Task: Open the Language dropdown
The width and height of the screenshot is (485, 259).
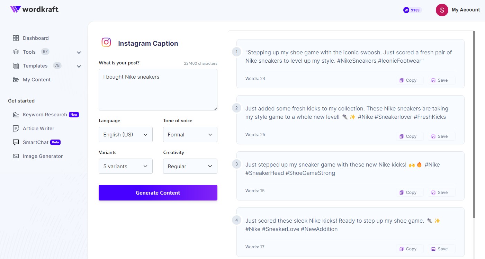Action: [125, 134]
